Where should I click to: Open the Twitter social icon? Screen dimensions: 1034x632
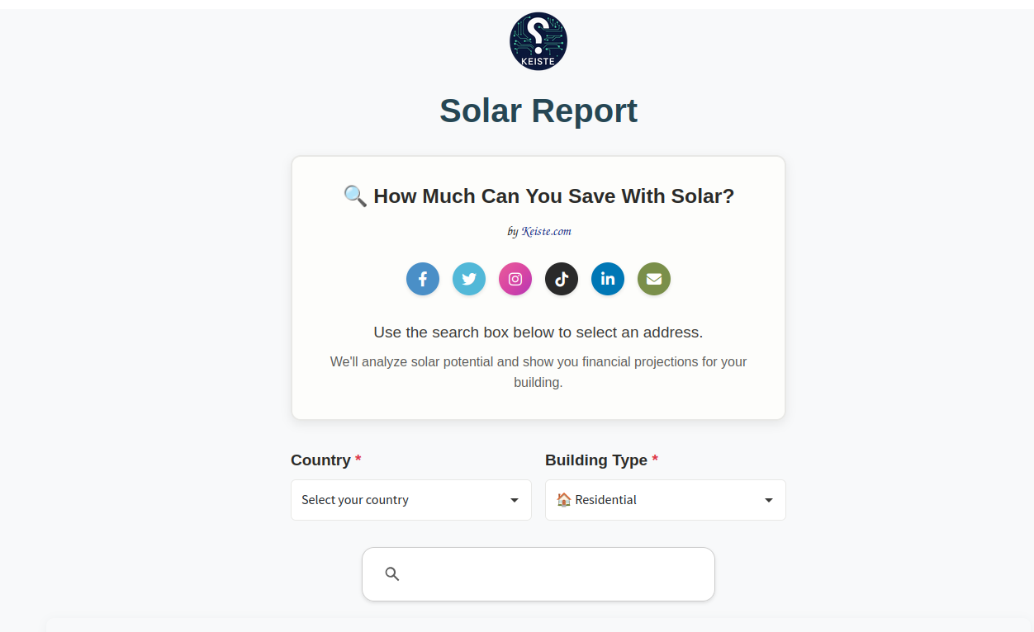[x=469, y=279]
